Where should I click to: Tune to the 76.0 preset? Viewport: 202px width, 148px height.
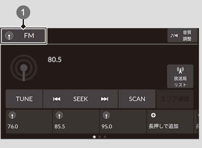[x=29, y=122]
